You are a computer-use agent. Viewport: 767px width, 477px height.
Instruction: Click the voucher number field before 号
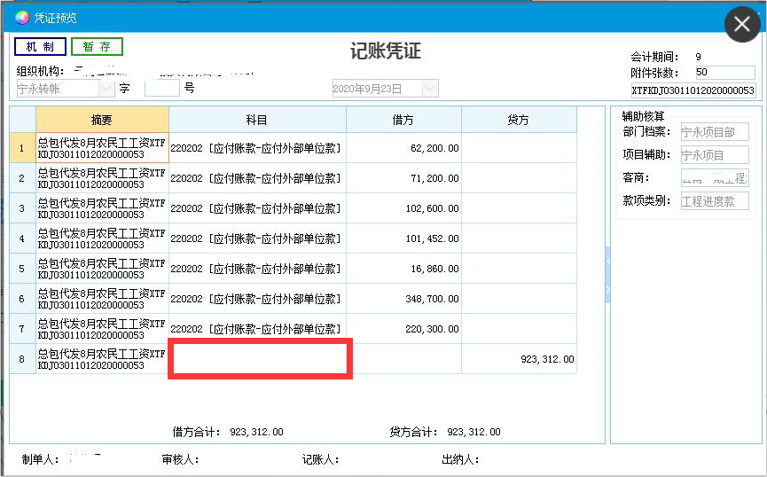pyautogui.click(x=161, y=89)
